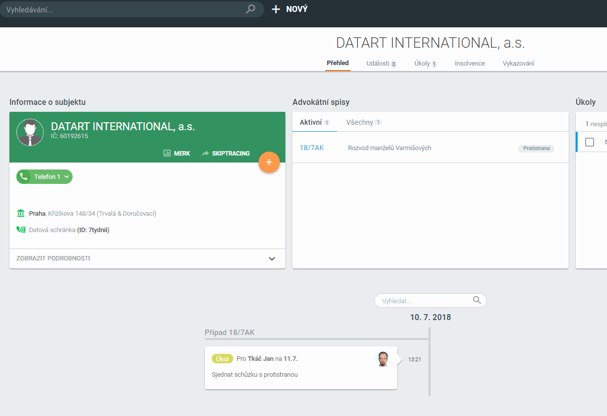607x416 pixels.
Task: Click the subject avatar icon in green header
Action: click(30, 133)
